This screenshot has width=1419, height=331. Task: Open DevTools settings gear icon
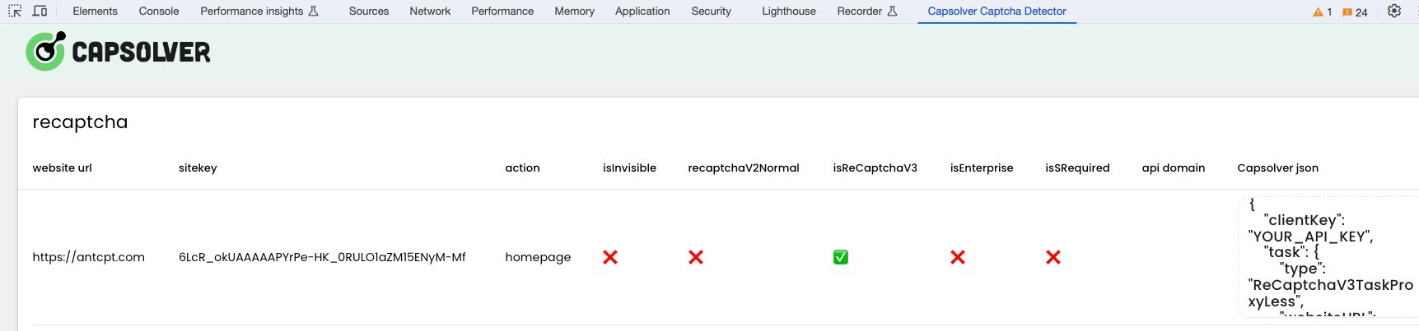tap(1393, 11)
